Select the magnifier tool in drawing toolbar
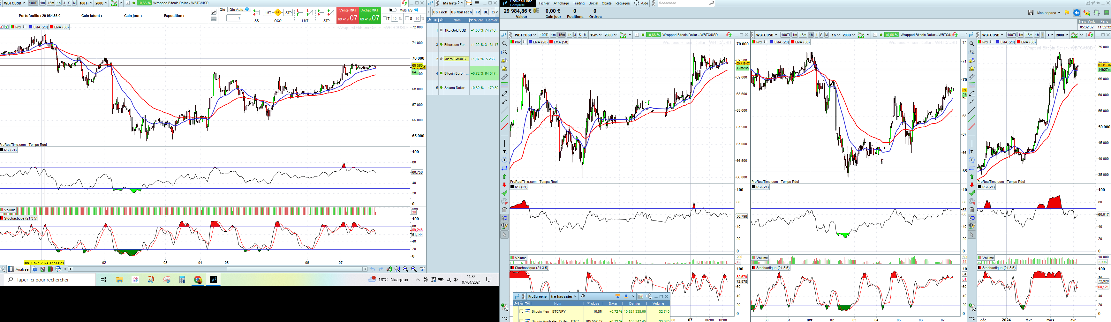 tap(504, 44)
